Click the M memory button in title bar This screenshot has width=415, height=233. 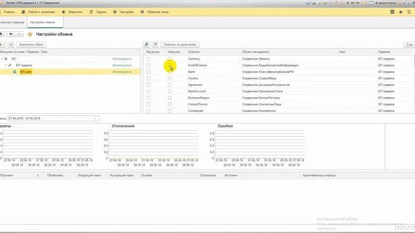[x=348, y=3]
